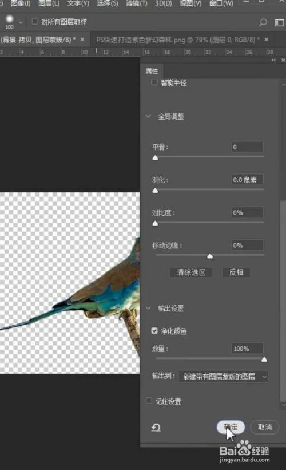This screenshot has width=286, height=470.
Task: Enable the 记住设置 checkbox
Action: click(x=149, y=401)
